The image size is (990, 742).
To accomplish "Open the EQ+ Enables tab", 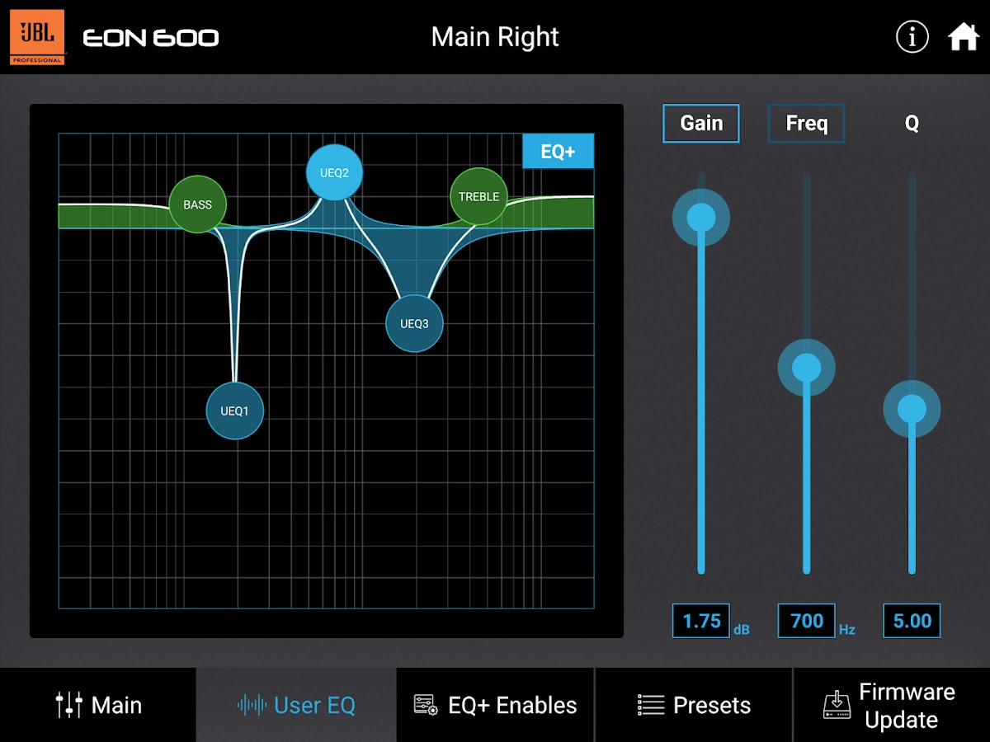I will tap(495, 706).
